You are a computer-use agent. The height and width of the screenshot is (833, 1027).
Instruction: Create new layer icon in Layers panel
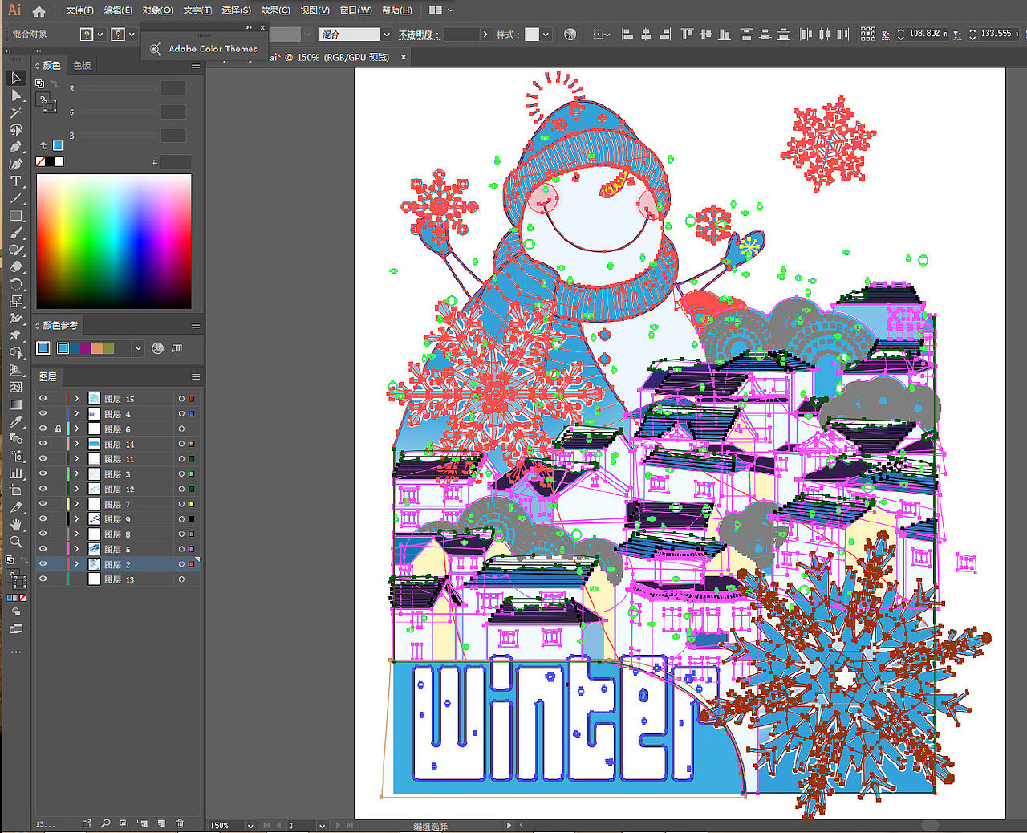(161, 823)
